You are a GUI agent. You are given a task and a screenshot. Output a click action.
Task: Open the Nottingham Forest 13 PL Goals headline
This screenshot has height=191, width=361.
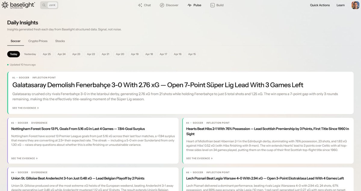[78, 129]
